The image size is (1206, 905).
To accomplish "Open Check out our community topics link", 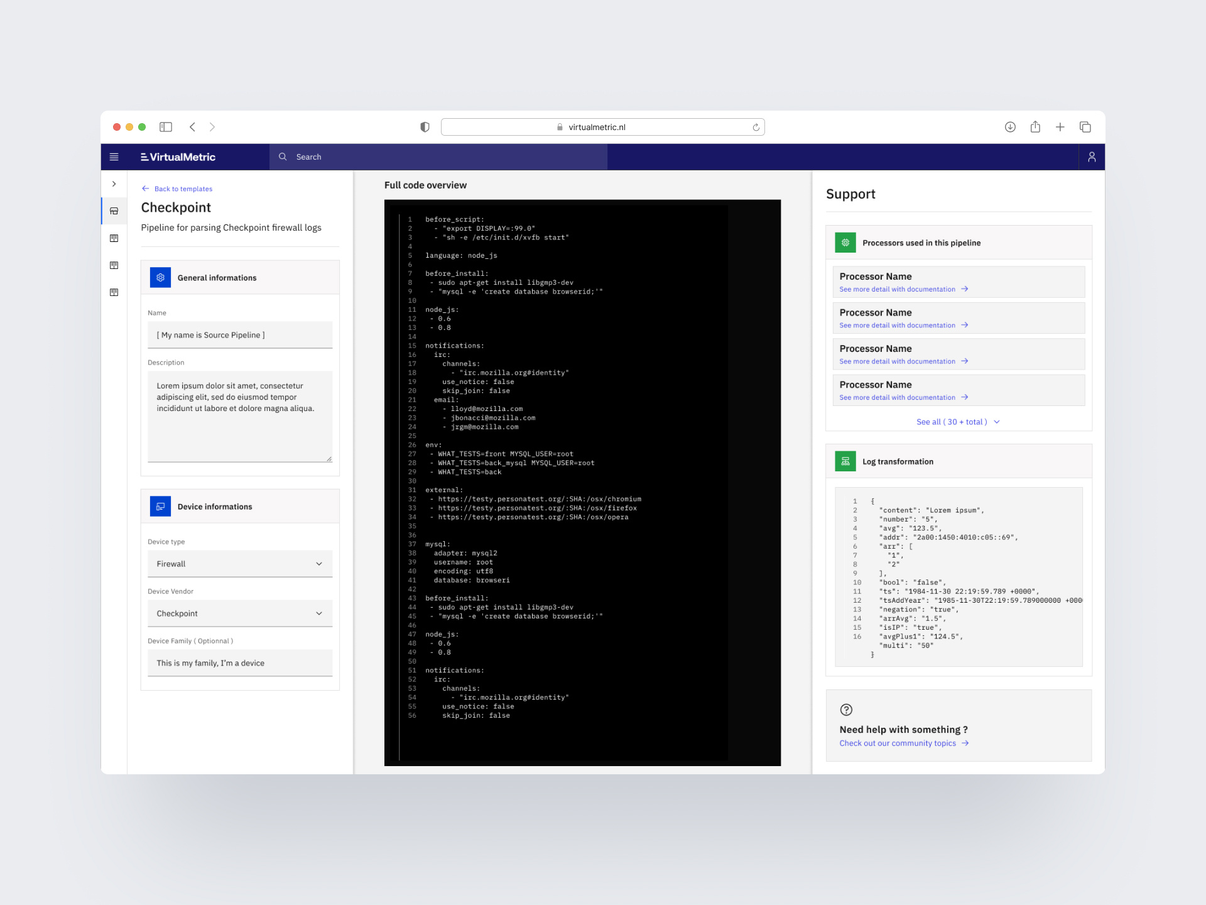I will [x=898, y=743].
